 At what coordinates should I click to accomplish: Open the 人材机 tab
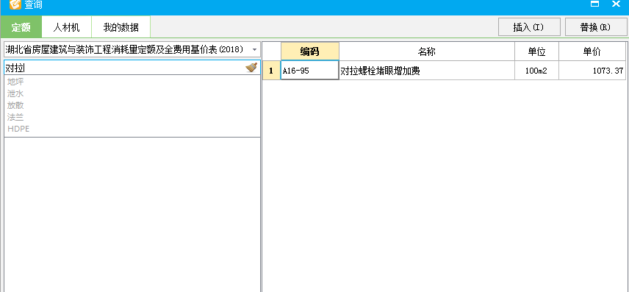pyautogui.click(x=67, y=27)
